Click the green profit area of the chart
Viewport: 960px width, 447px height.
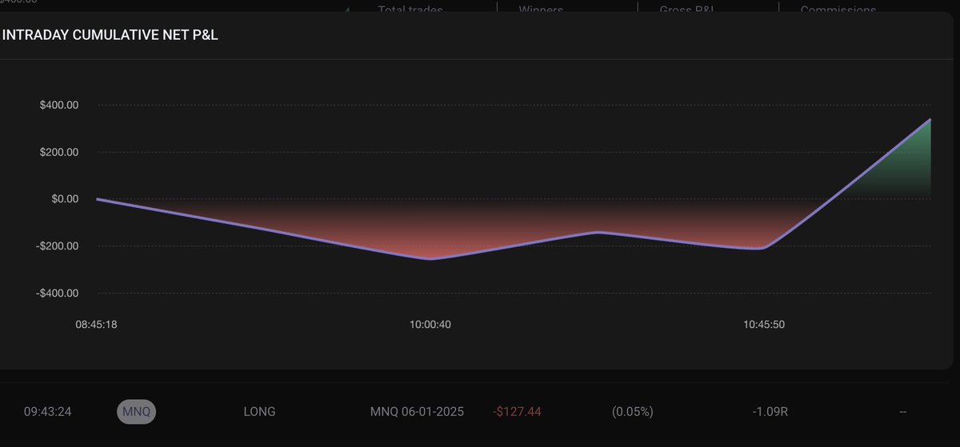tap(904, 172)
